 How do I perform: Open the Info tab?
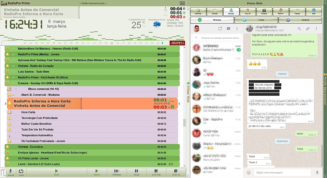tap(314, 12)
